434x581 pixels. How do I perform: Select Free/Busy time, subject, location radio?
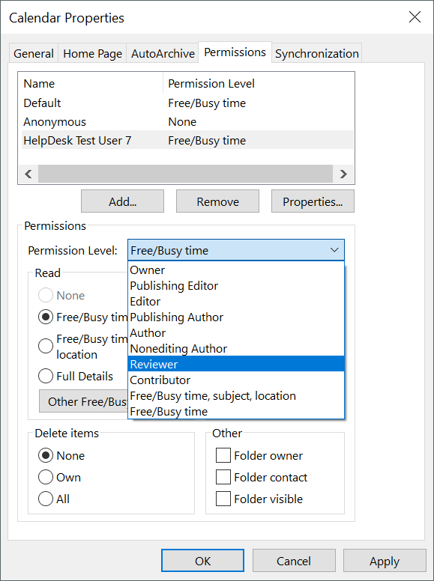pyautogui.click(x=46, y=346)
